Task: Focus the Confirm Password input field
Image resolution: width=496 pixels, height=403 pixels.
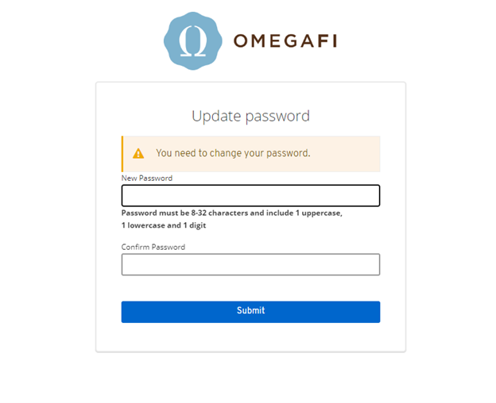Action: (x=250, y=264)
